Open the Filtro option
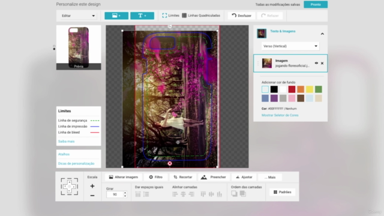The height and width of the screenshot is (216, 384). (156, 177)
